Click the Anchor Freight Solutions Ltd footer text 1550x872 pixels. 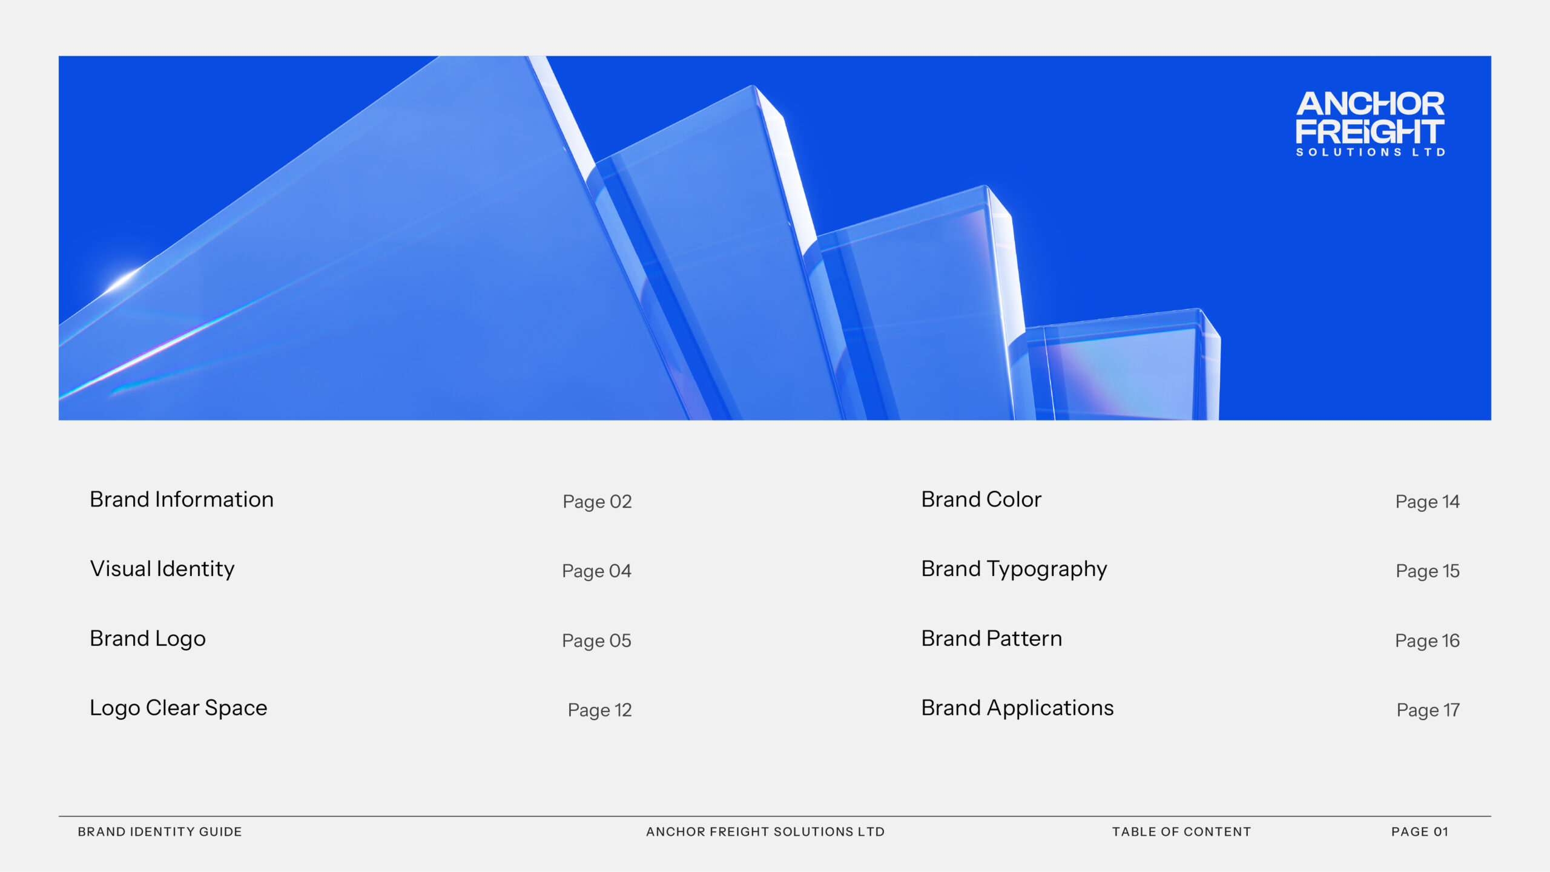point(765,832)
